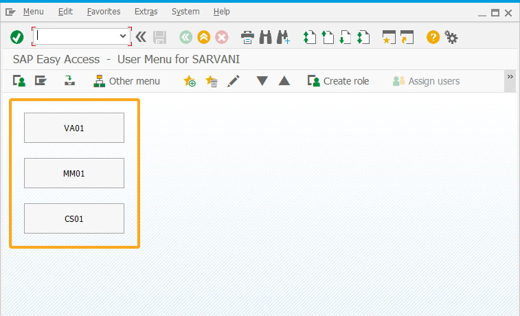Click the Find binoculars icon
520x316 pixels.
(265, 37)
